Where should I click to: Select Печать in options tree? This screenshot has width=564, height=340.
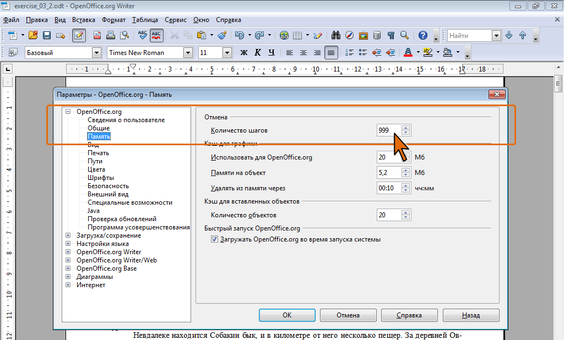(98, 153)
